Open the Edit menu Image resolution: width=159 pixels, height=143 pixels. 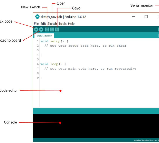[43, 24]
